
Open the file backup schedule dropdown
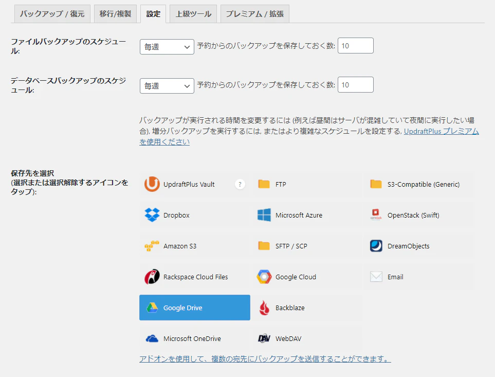click(167, 47)
